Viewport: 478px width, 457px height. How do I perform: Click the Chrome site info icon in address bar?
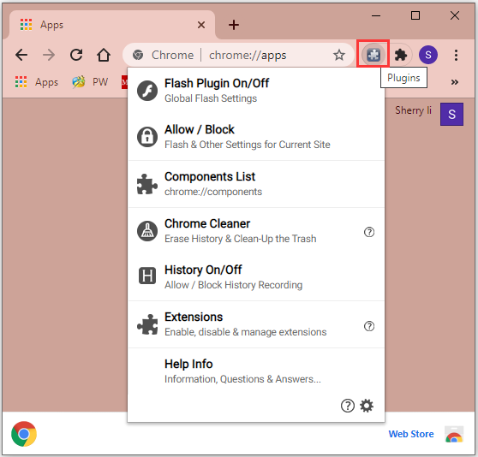click(138, 55)
